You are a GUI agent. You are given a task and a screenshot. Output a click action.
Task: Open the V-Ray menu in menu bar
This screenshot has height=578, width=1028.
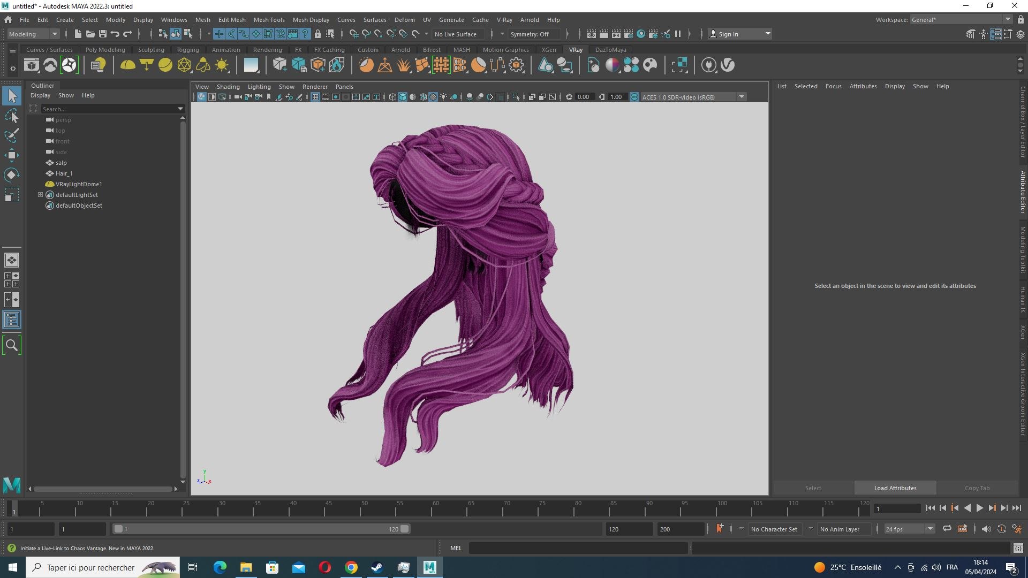point(504,20)
